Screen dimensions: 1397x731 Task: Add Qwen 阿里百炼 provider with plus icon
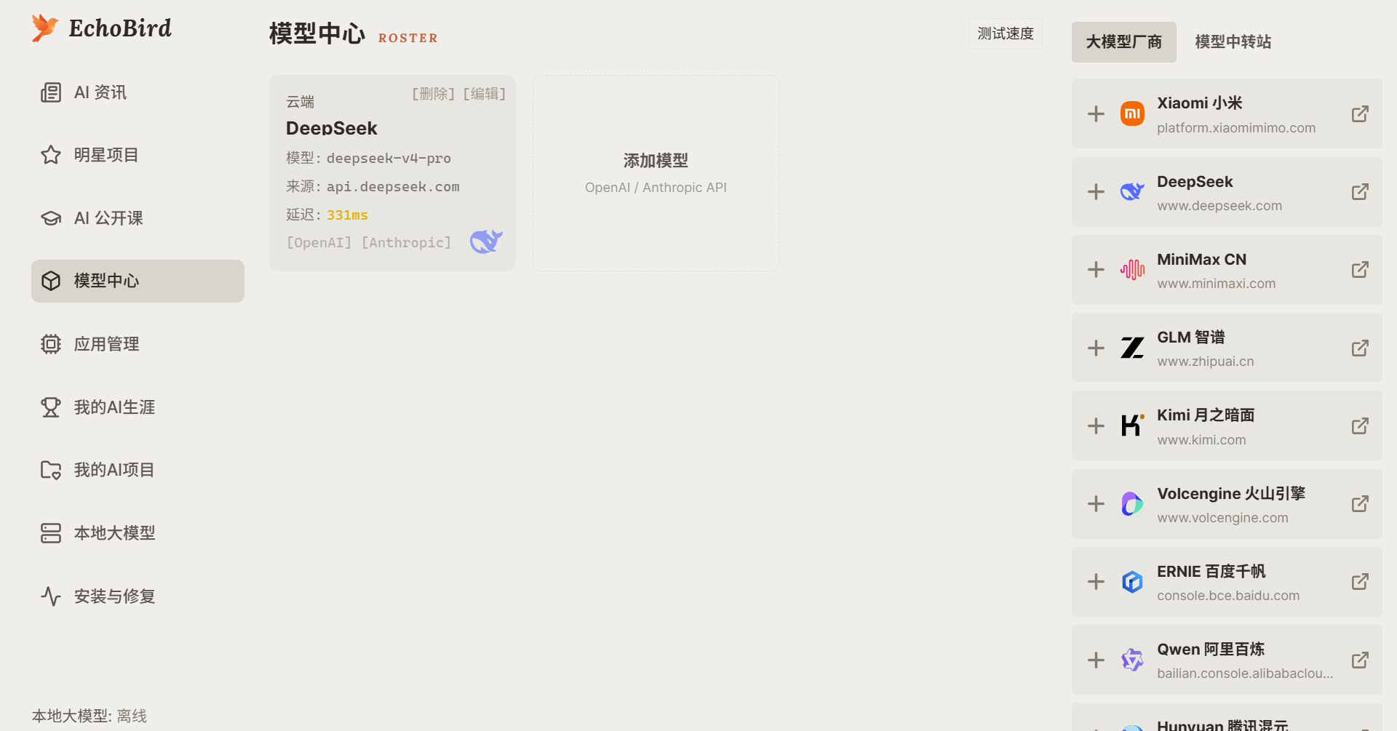tap(1096, 660)
